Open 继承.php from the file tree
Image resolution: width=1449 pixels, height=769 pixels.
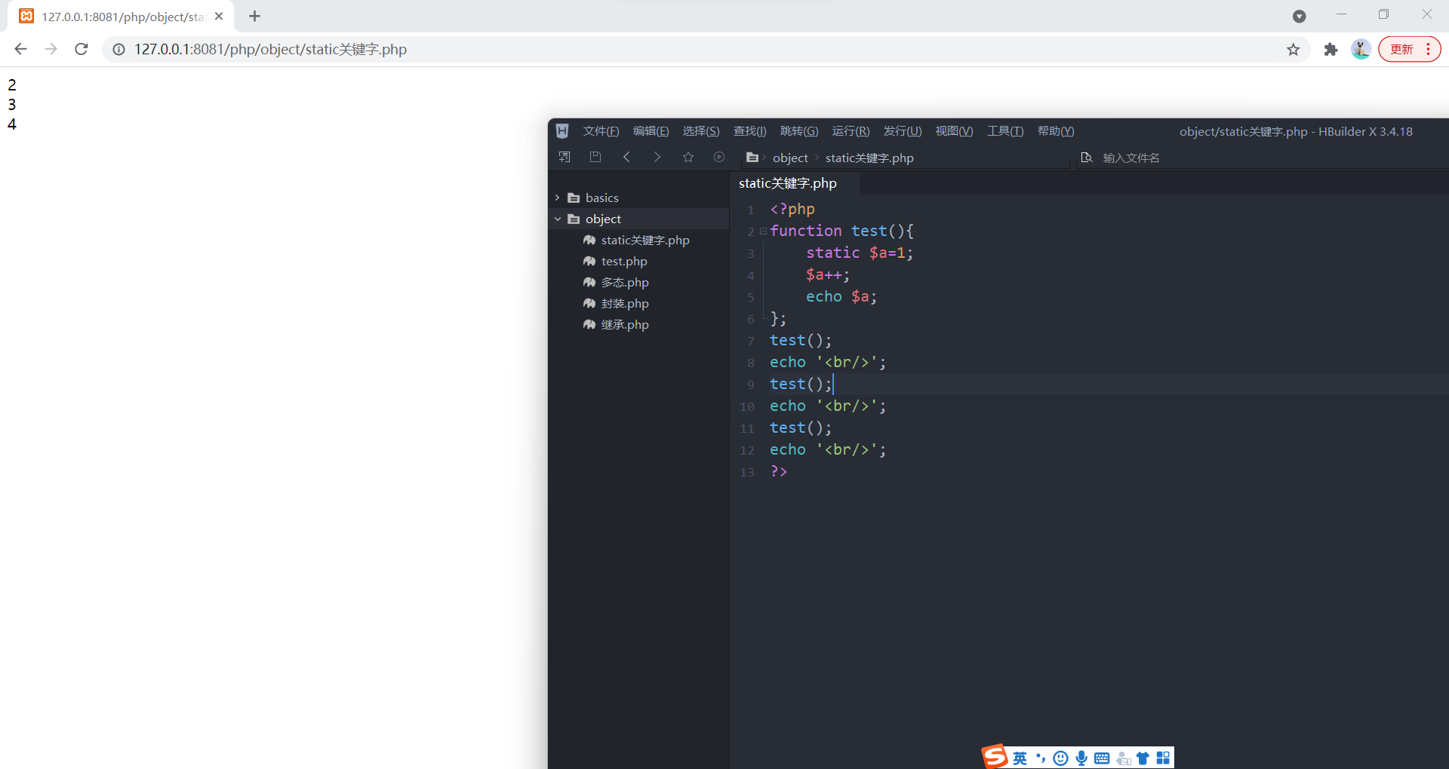[x=625, y=324]
